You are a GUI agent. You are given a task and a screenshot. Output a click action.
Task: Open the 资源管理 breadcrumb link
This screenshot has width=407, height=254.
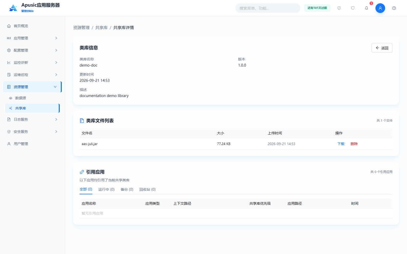(81, 28)
